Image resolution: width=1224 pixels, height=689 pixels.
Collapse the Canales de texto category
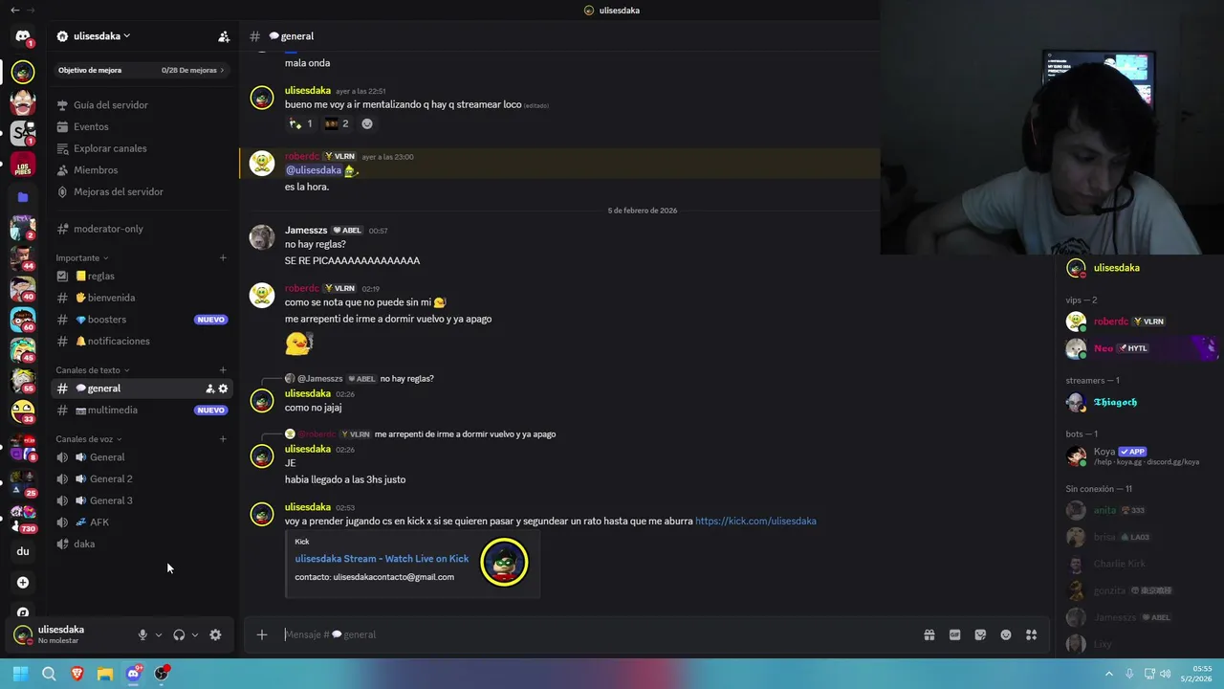[x=92, y=370]
